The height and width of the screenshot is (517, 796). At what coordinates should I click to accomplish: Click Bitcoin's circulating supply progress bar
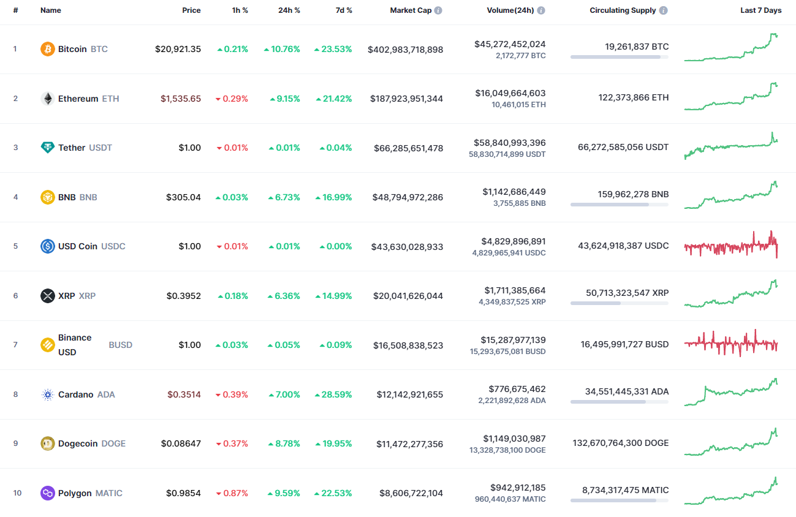point(619,57)
